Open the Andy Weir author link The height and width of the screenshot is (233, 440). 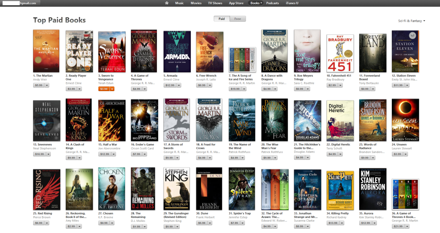tap(40, 80)
